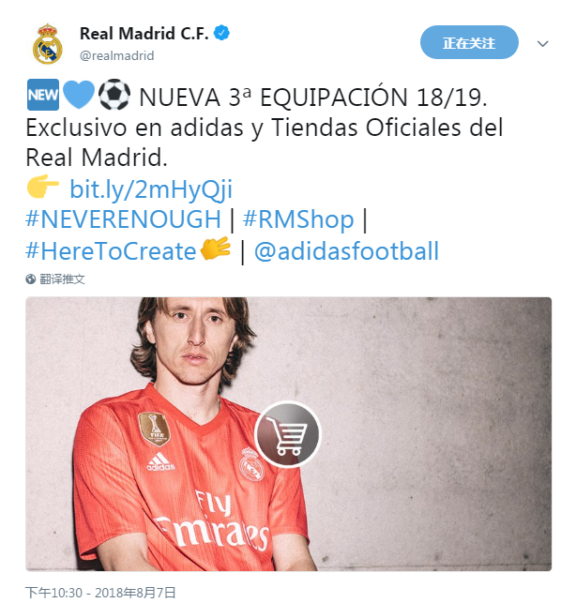Open the #RMShop hashtag

(x=298, y=219)
